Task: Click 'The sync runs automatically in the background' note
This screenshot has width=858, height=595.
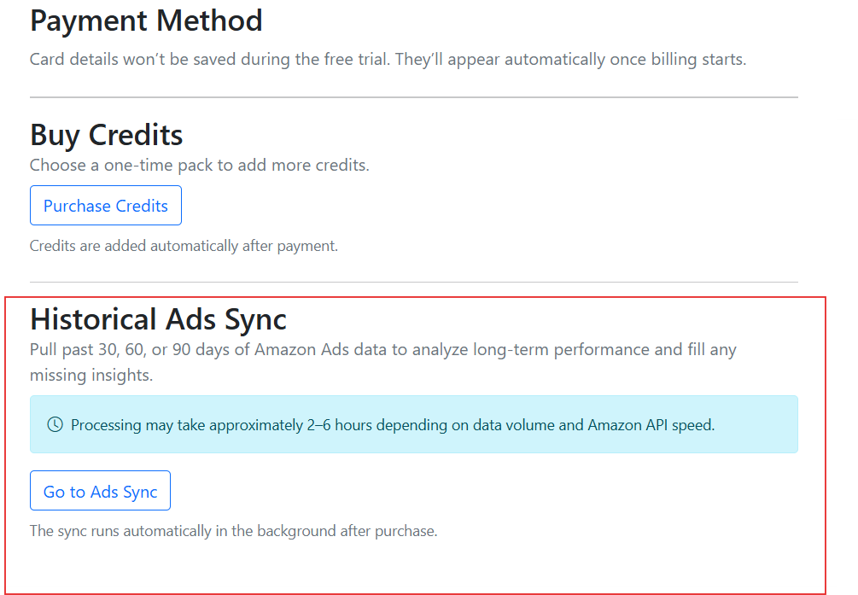Action: 233,531
